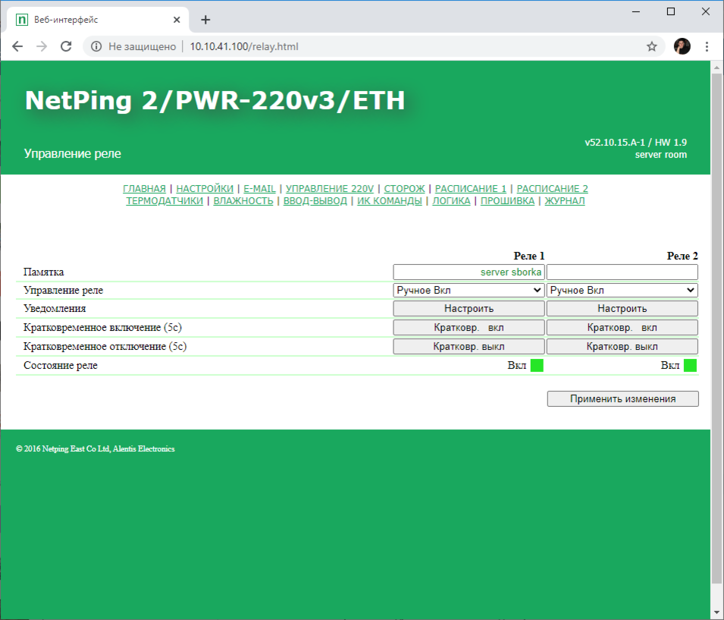Click the server room label
Image resolution: width=724 pixels, height=620 pixels.
tap(661, 154)
